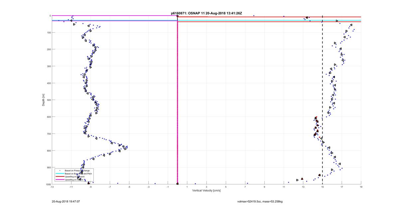Click the y-axis tick label '500'

[49, 100]
